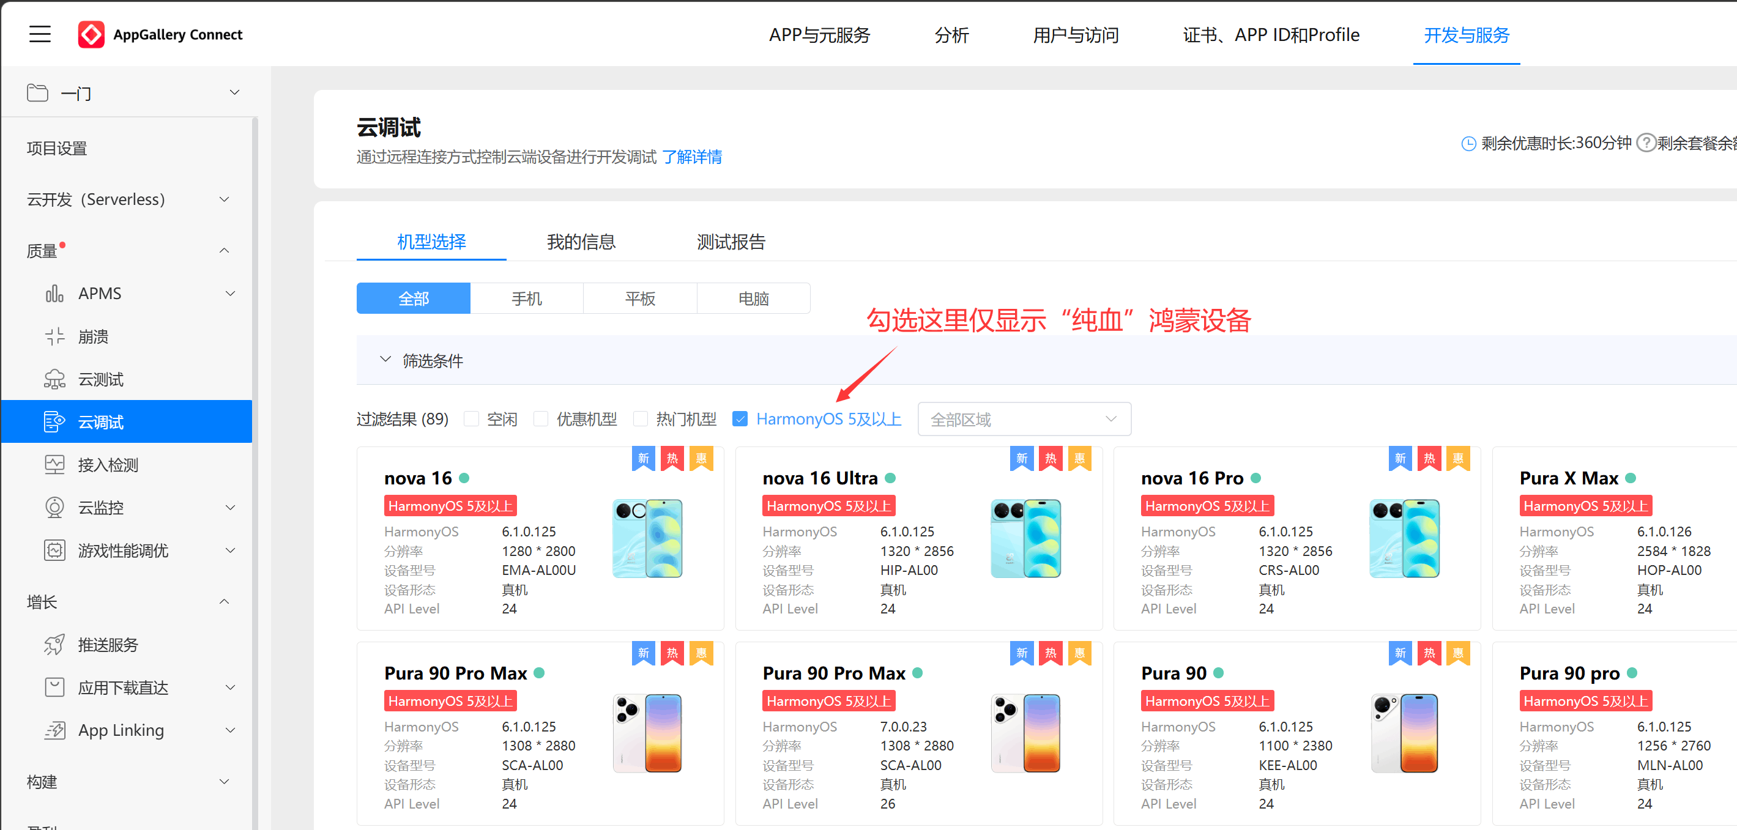Click the Pura 90 phone thumbnail
Image resolution: width=1737 pixels, height=830 pixels.
(1405, 733)
